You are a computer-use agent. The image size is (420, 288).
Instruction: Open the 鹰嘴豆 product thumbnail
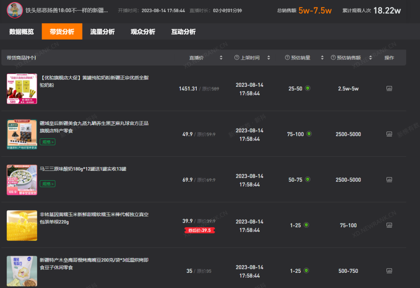tap(22, 271)
